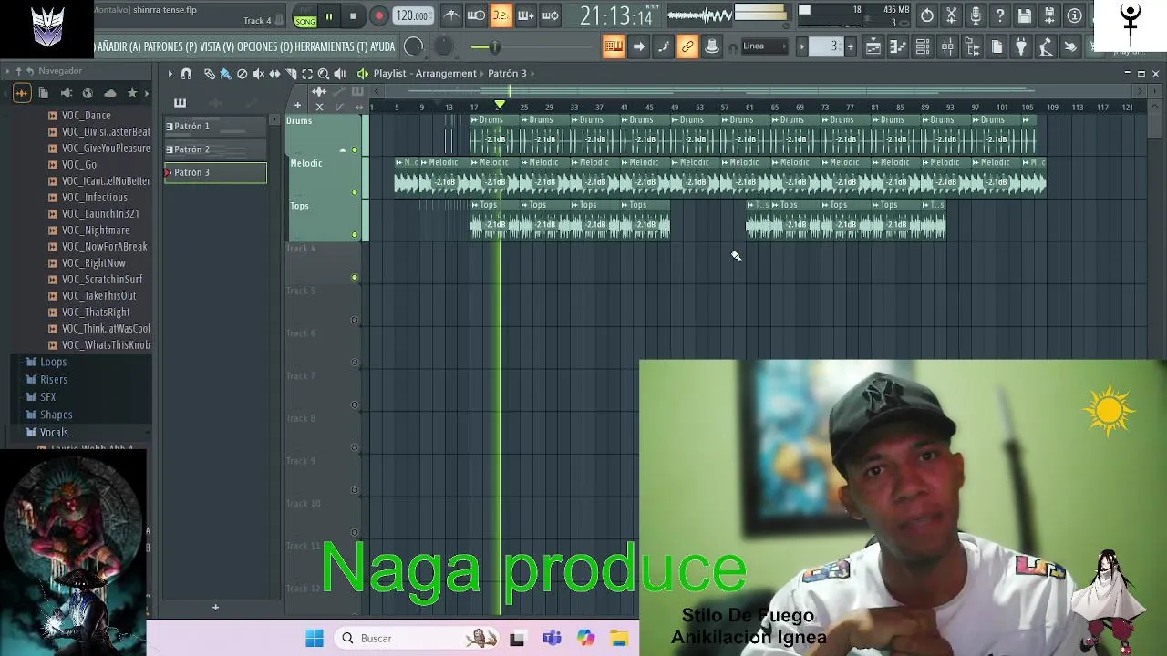
Task: Select the playlist pencil draw tool
Action: pos(210,74)
